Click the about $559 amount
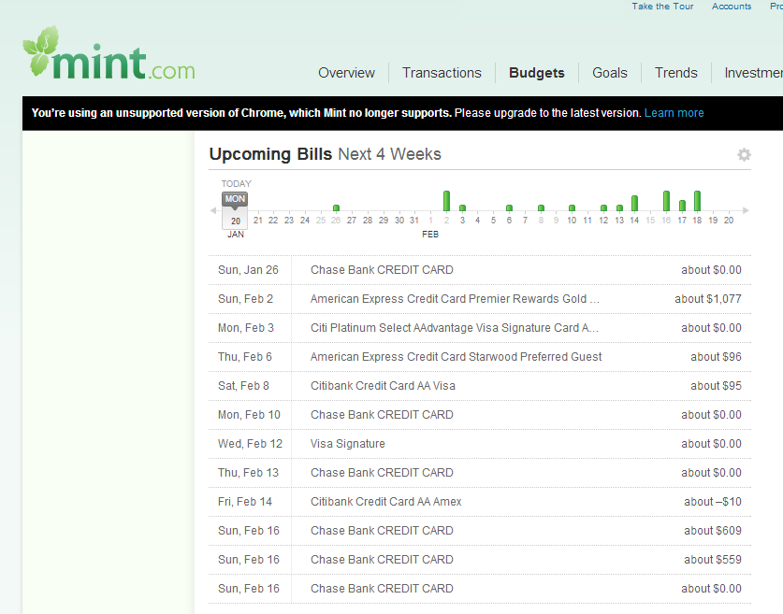Viewport: 783px width, 614px height. (713, 559)
